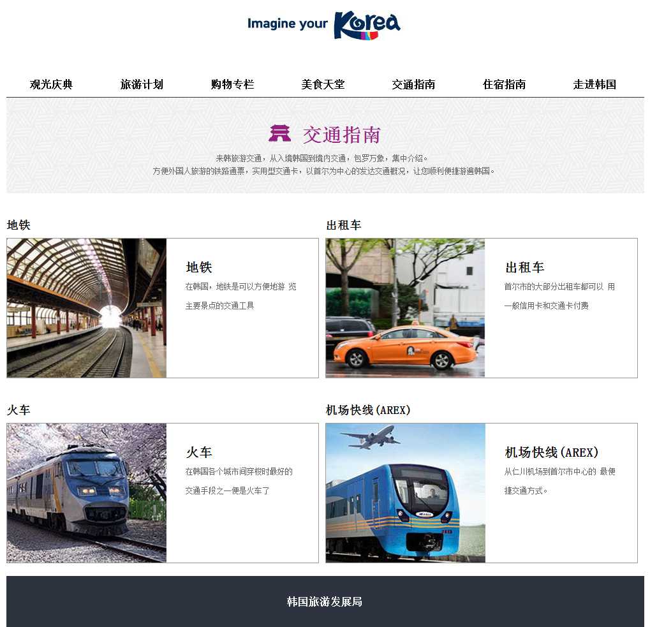
Task: Open the 观光庆典 menu item
Action: click(51, 84)
